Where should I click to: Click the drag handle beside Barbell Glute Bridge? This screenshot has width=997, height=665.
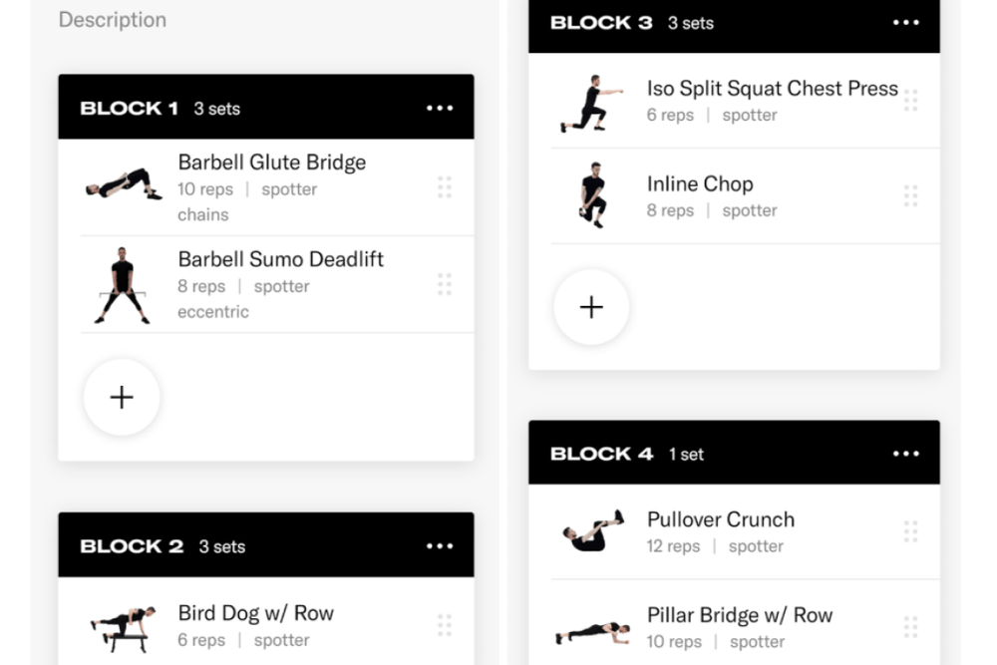[x=445, y=186]
